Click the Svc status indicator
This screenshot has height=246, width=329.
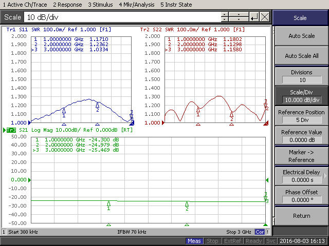pos(271,241)
